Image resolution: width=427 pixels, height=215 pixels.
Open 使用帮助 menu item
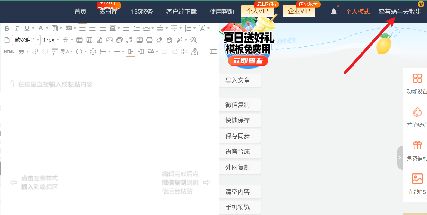coord(222,12)
